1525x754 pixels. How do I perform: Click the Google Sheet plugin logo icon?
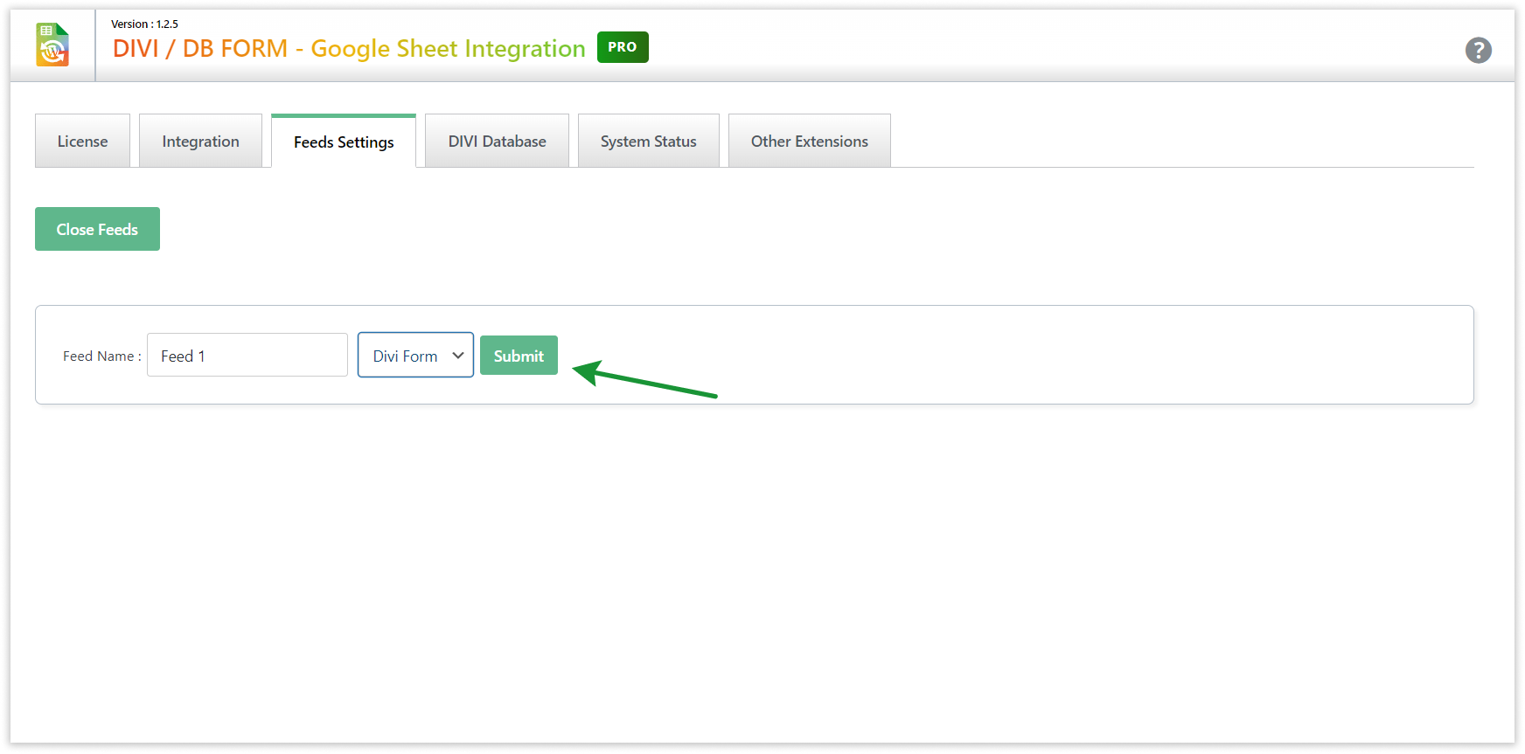pos(52,45)
